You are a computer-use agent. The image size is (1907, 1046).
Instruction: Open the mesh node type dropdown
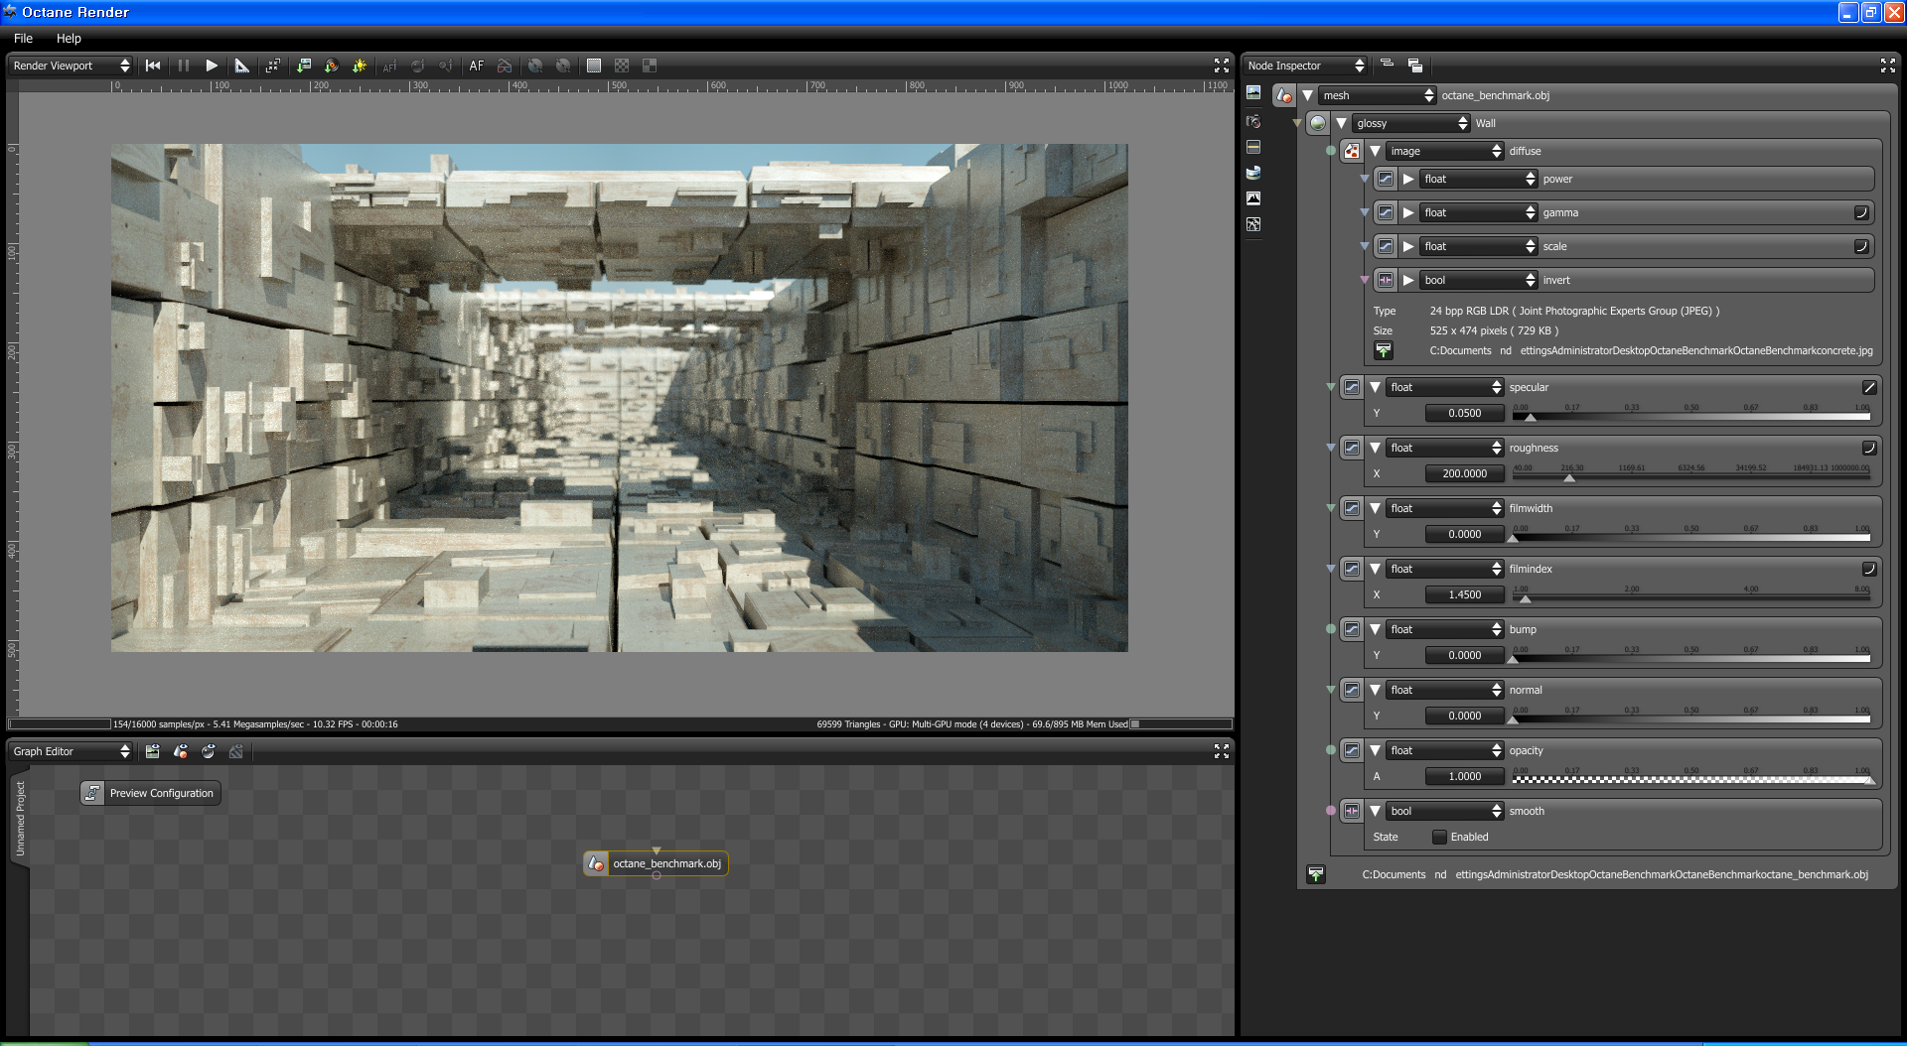pos(1378,95)
